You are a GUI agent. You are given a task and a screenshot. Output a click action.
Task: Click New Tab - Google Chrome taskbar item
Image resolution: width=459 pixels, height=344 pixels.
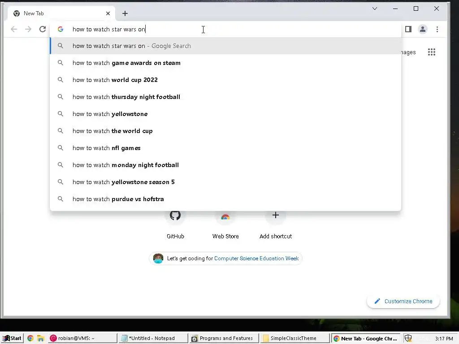(366, 338)
